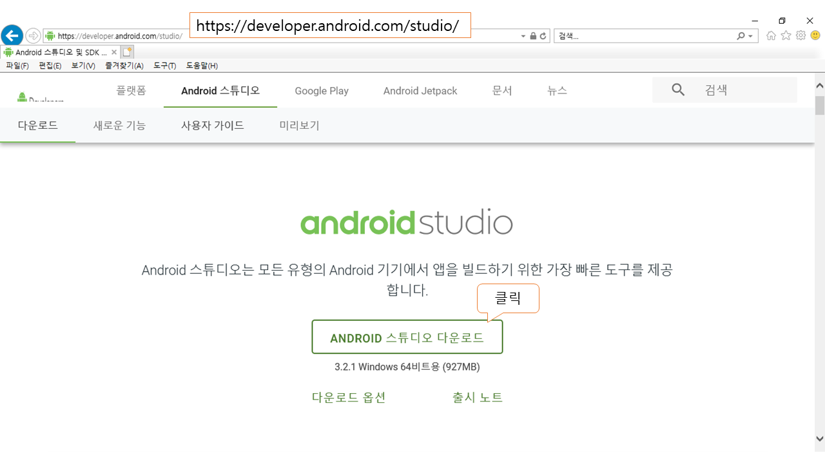
Task: Click the magnifier icon in the site search
Action: pos(677,90)
